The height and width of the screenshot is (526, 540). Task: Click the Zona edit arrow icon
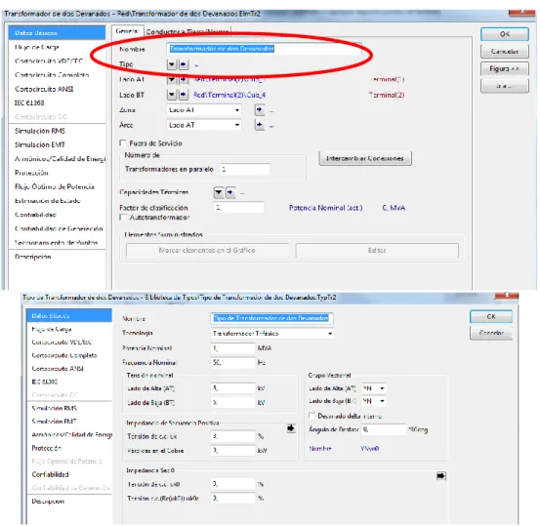point(260,110)
